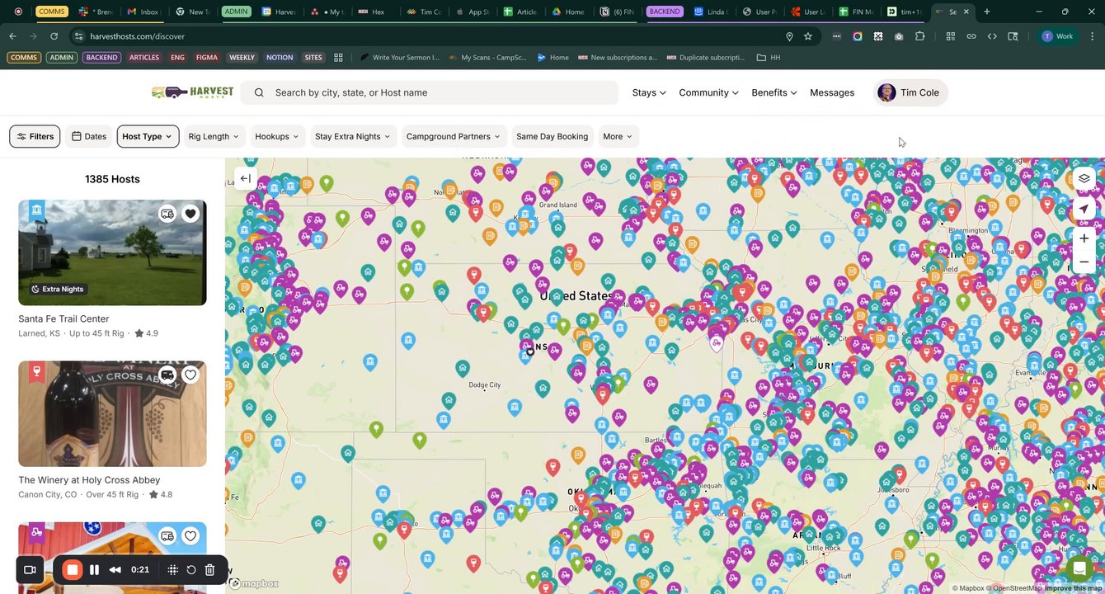Open the Rig Length dropdown
Screen dimensions: 1105x594
point(214,137)
